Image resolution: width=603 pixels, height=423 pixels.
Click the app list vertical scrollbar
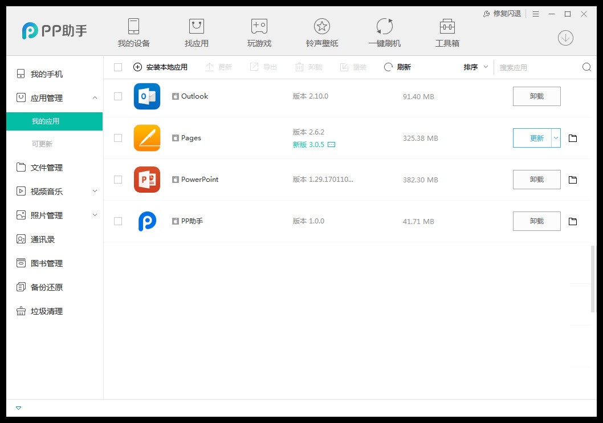593,279
